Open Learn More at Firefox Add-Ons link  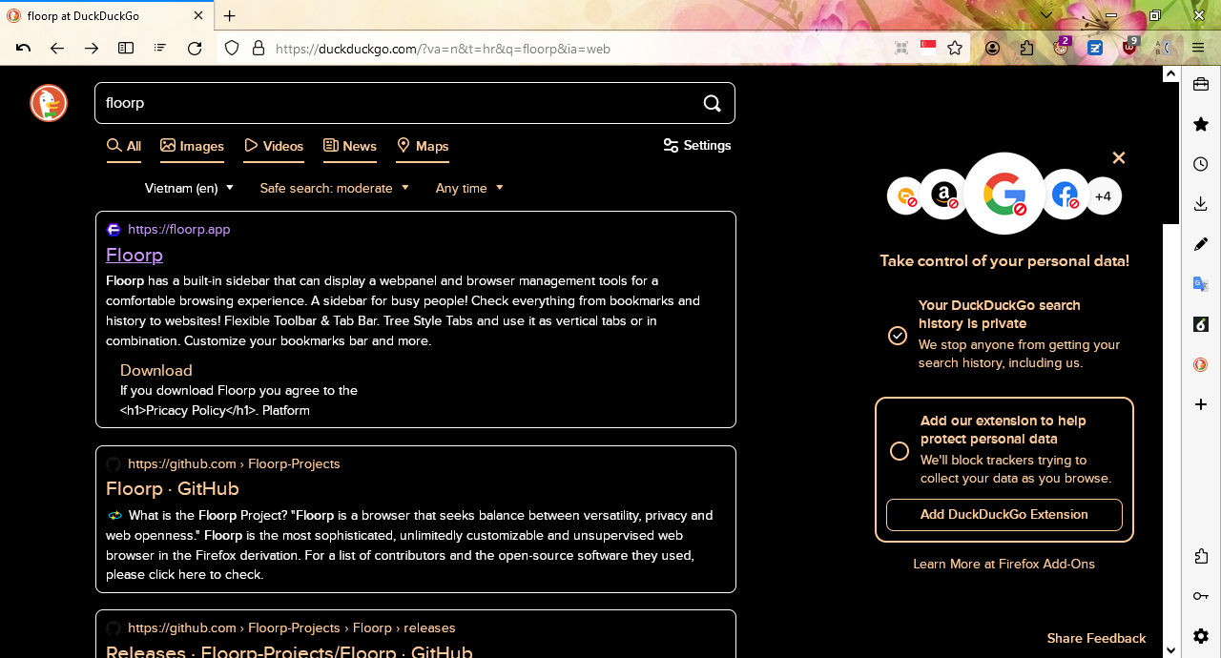1004,564
